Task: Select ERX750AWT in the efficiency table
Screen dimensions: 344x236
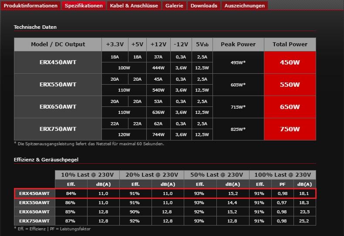Action: coord(34,221)
